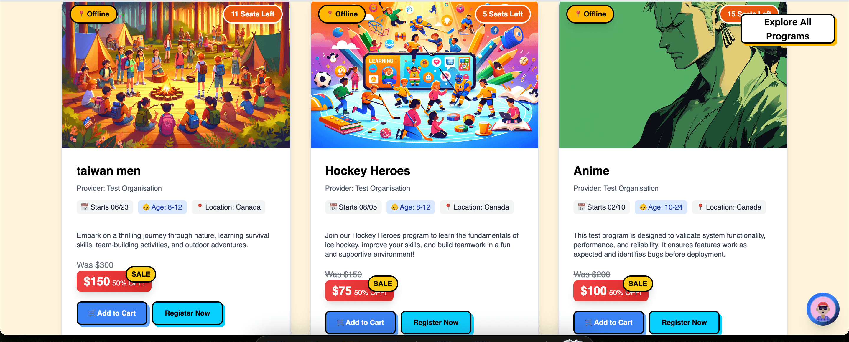Register now for Hockey Heroes

[436, 323]
